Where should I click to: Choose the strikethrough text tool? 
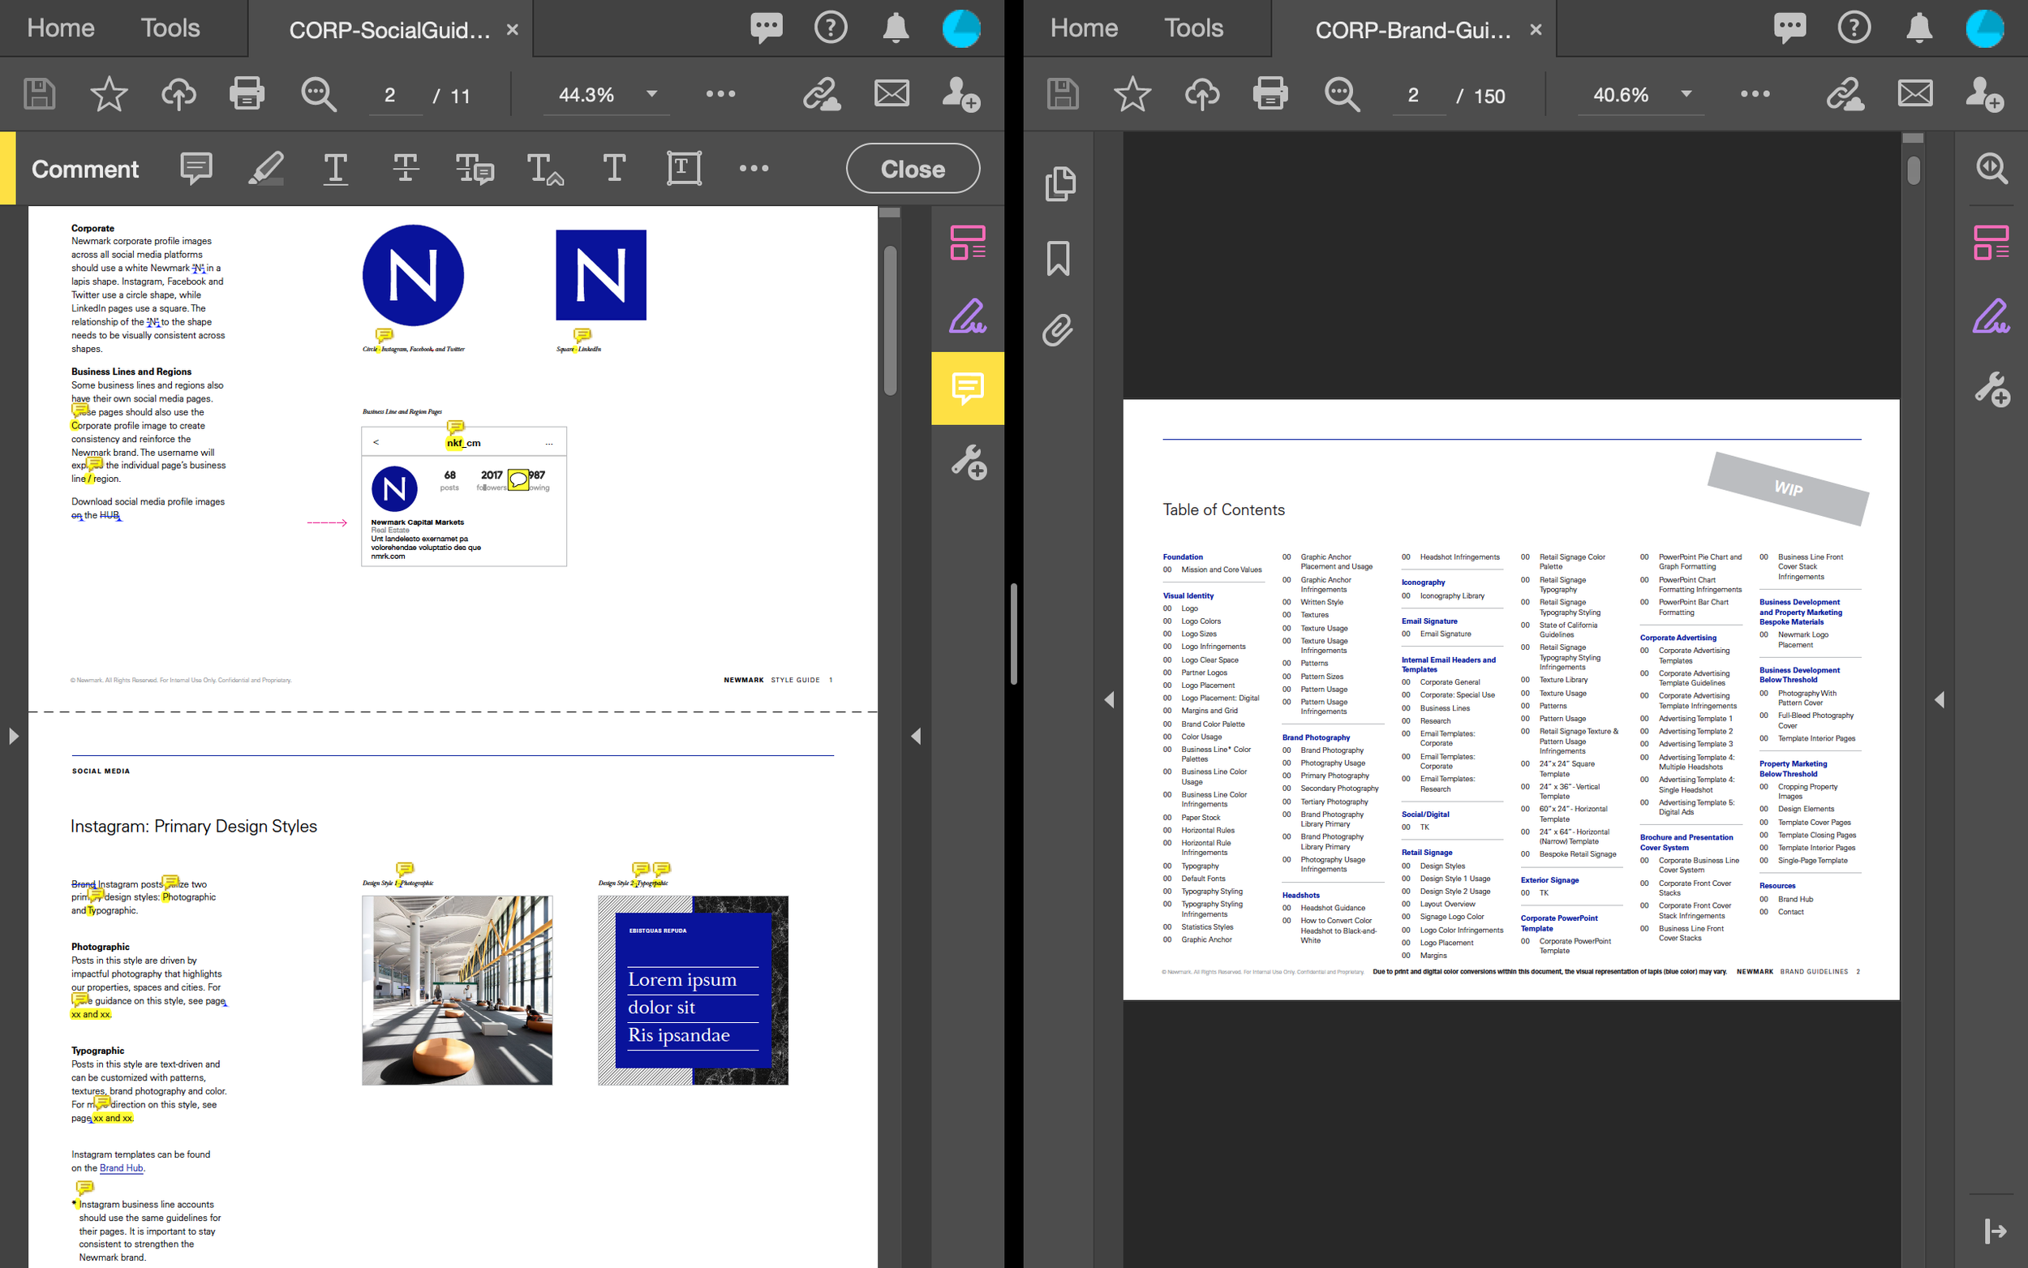pyautogui.click(x=405, y=169)
